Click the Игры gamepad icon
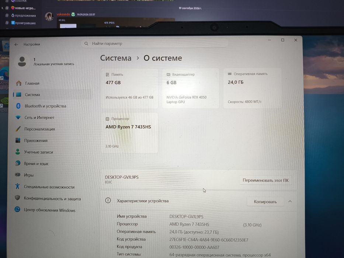 click(18, 175)
